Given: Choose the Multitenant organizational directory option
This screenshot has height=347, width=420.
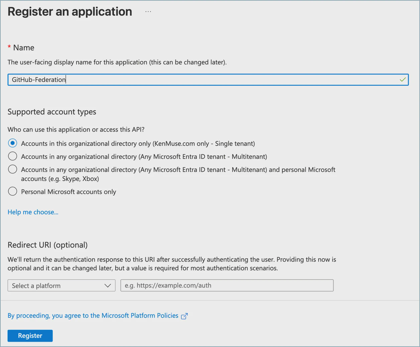Looking at the screenshot, I should 12,156.
